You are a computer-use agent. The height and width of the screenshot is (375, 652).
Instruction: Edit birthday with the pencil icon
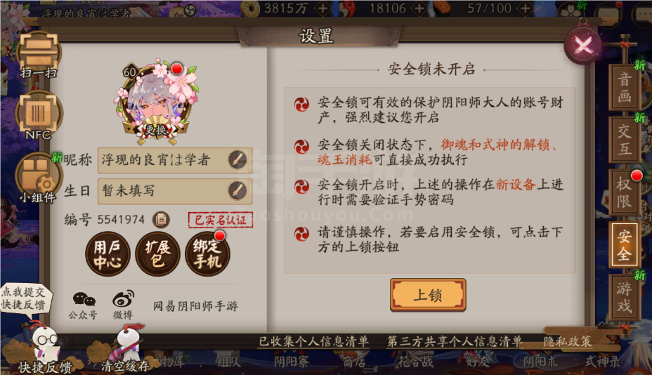237,191
